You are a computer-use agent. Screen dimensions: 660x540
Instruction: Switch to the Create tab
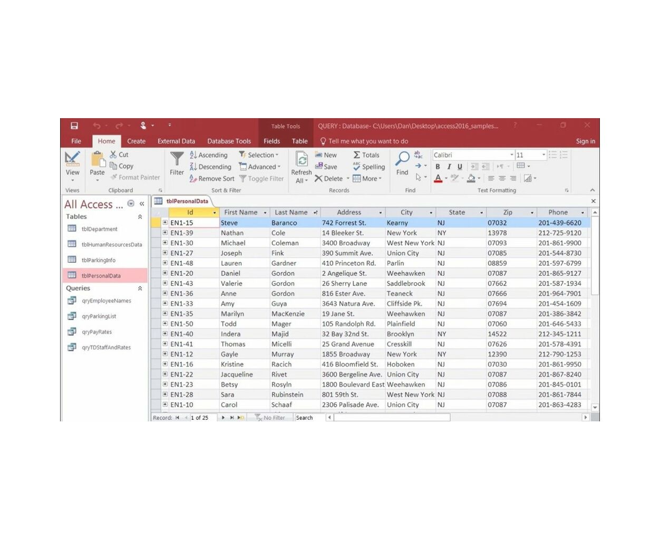coord(136,141)
